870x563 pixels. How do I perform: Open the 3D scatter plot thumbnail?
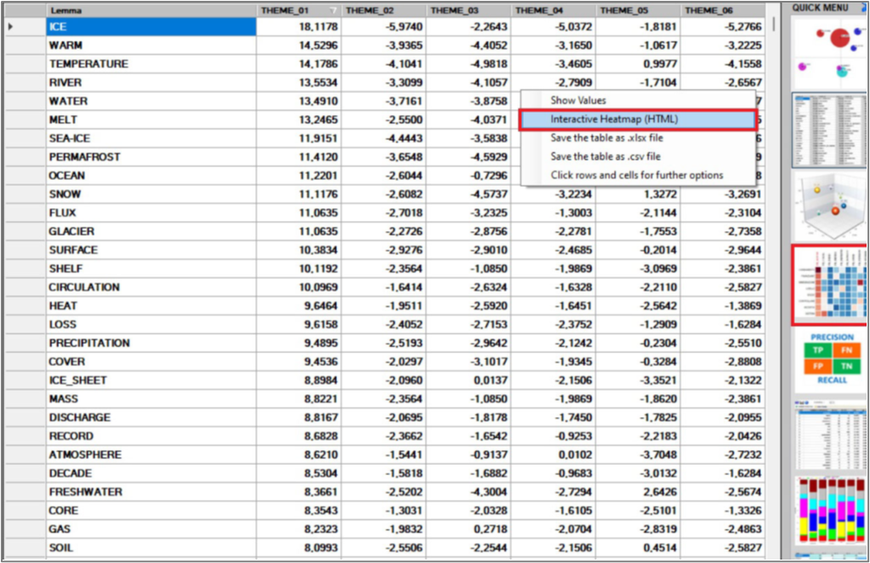coord(827,205)
